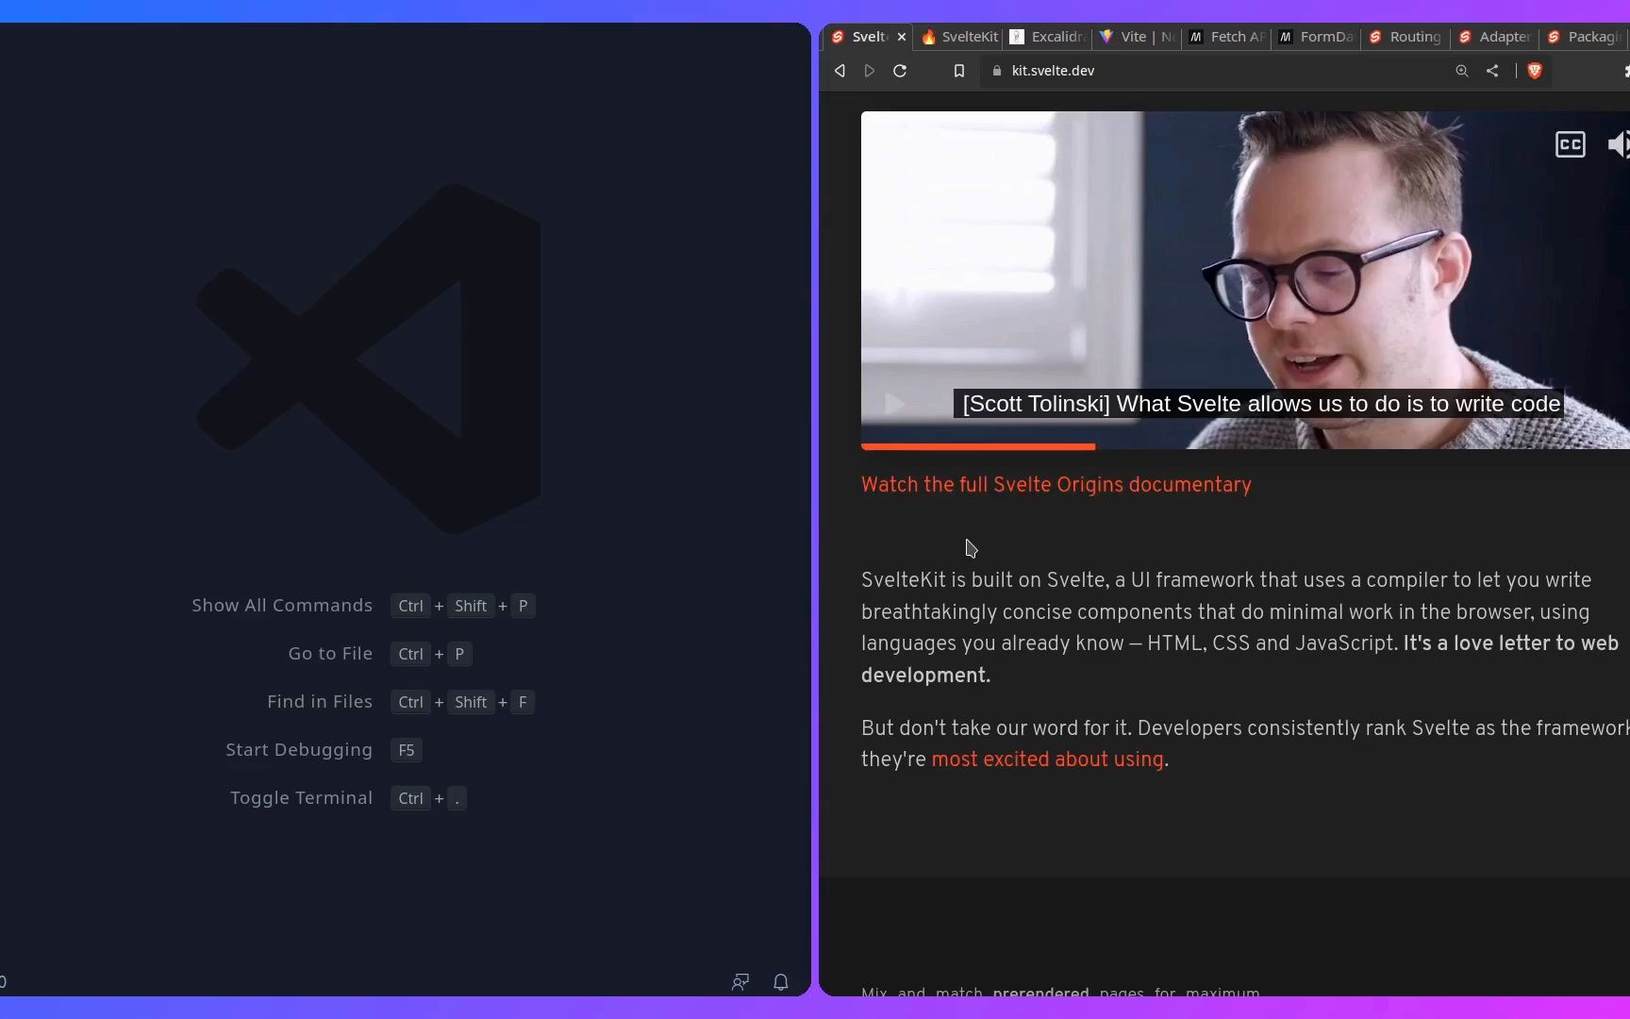Image resolution: width=1630 pixels, height=1019 pixels.
Task: Play the Svelte Origins video
Action: (x=894, y=404)
